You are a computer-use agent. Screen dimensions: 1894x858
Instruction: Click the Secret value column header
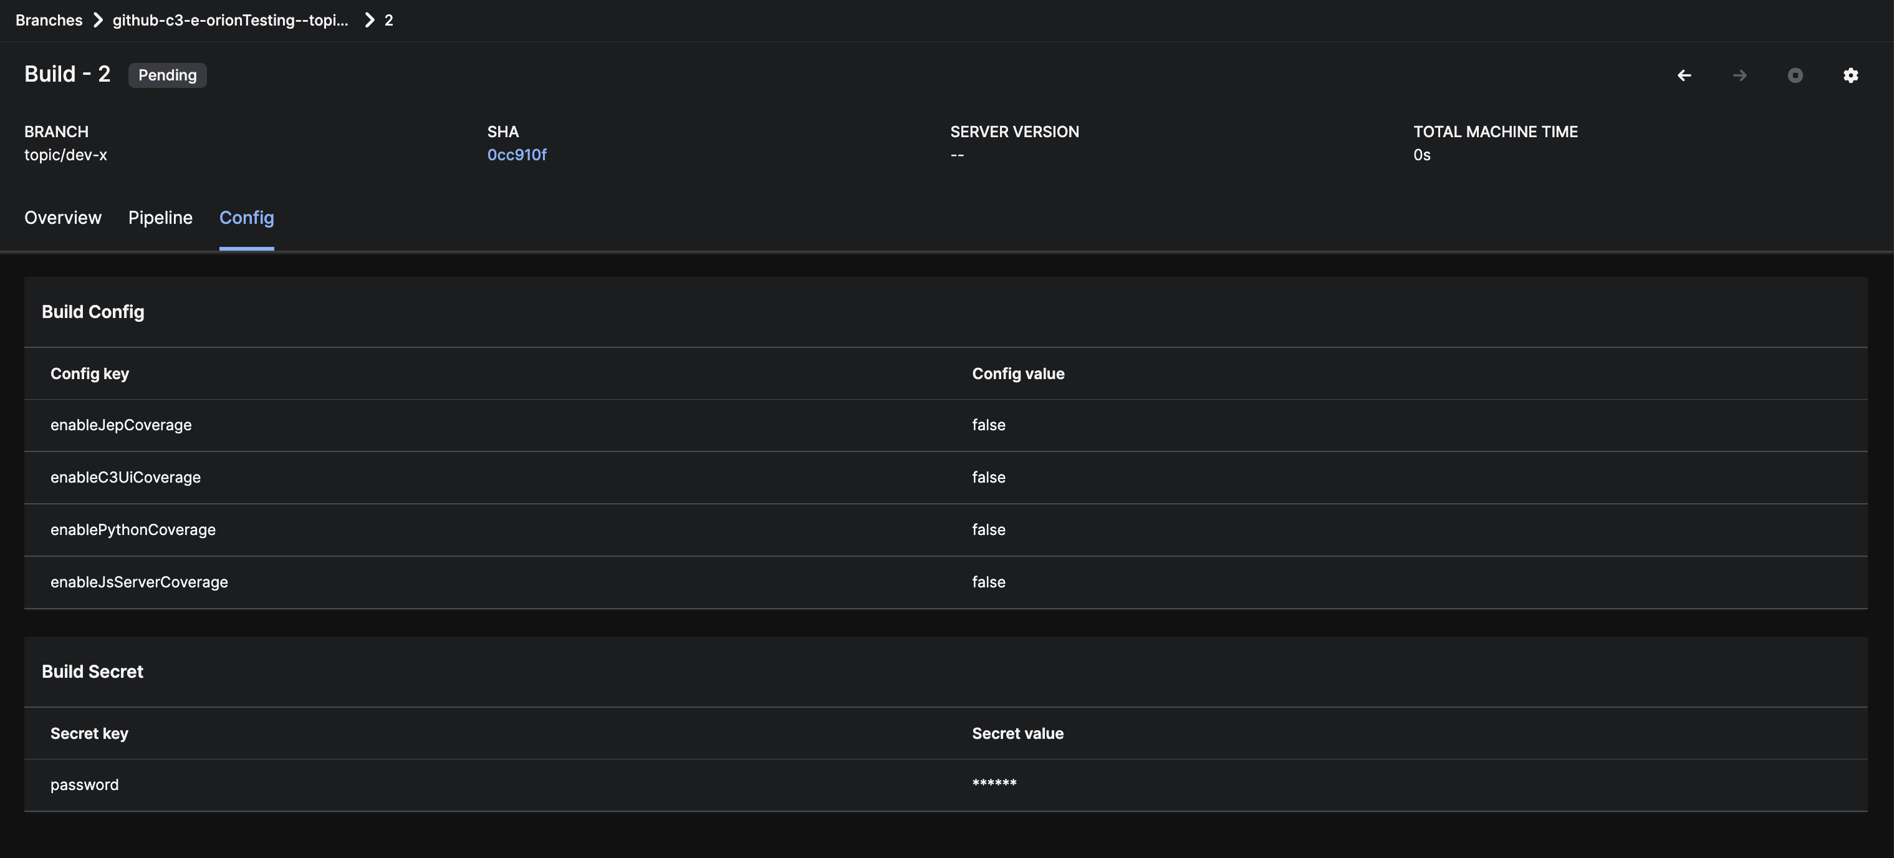(x=1017, y=733)
